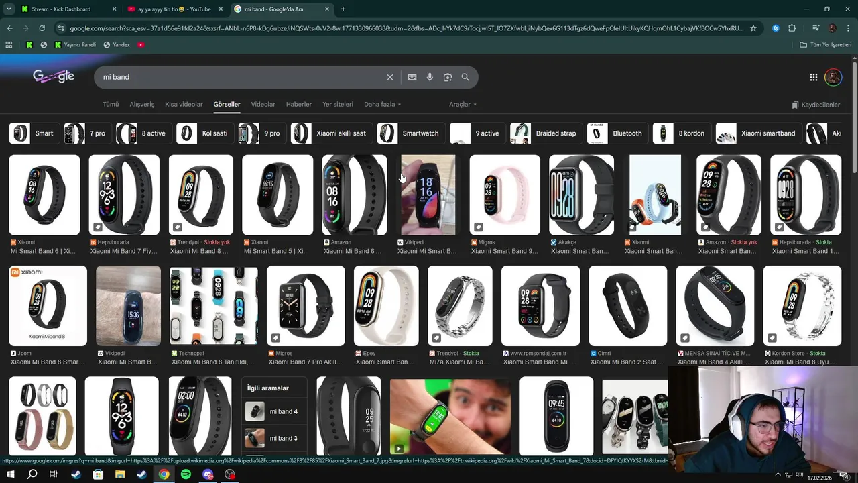Open the Google apps grid
This screenshot has height=483, width=858.
(x=813, y=77)
